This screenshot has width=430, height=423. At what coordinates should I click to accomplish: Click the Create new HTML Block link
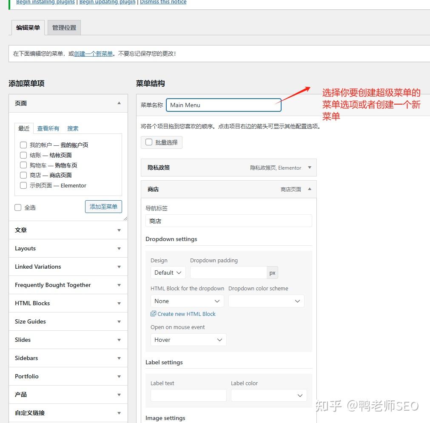186,314
